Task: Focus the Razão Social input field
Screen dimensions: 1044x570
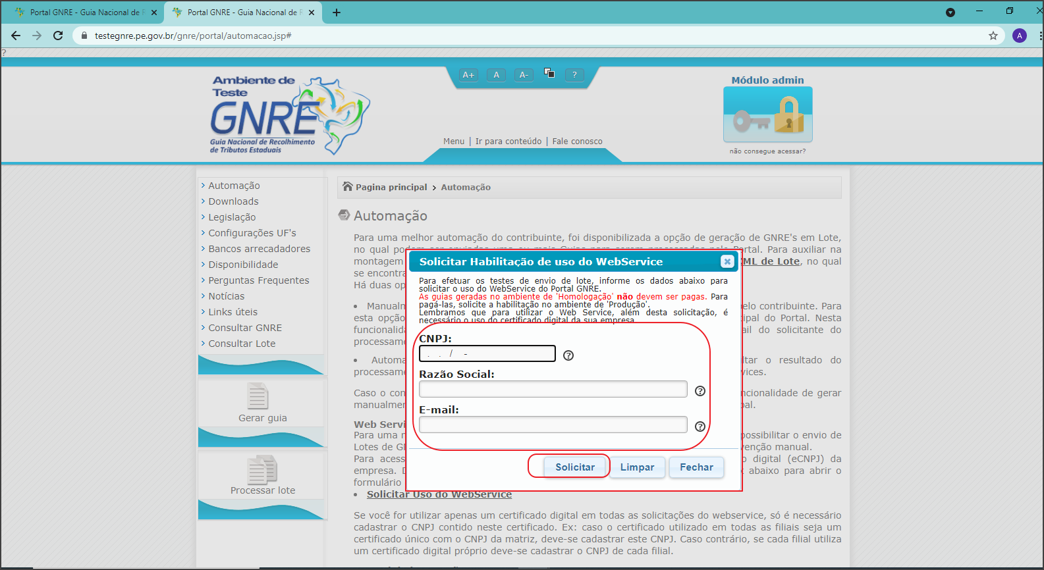Action: click(x=553, y=390)
